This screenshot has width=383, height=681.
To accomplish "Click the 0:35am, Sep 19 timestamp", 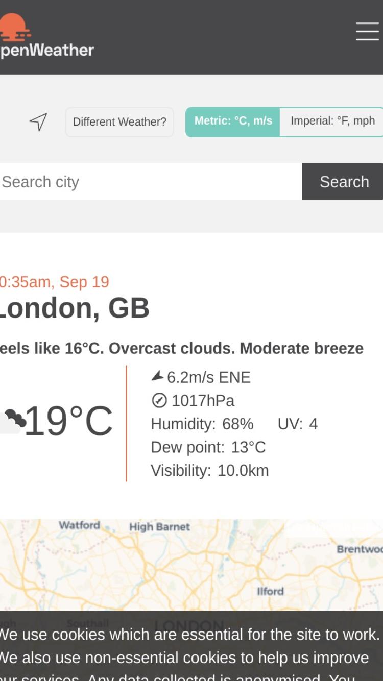I will click(x=54, y=282).
